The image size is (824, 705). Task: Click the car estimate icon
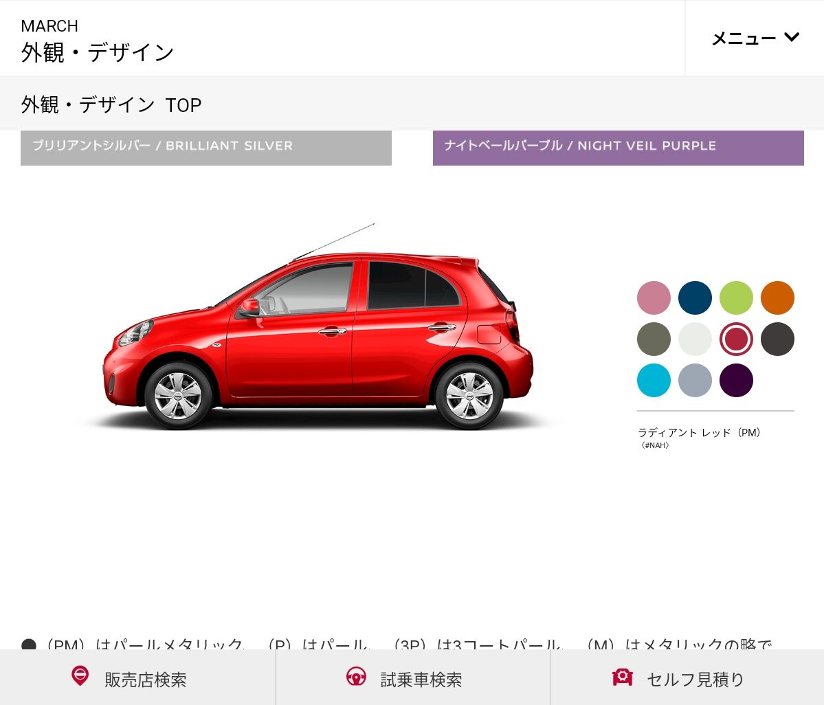[x=622, y=677]
